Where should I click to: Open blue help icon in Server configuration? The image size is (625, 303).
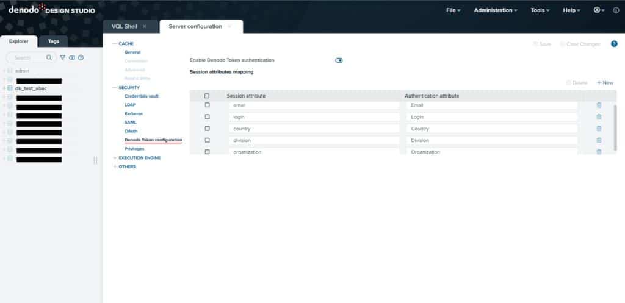click(614, 44)
